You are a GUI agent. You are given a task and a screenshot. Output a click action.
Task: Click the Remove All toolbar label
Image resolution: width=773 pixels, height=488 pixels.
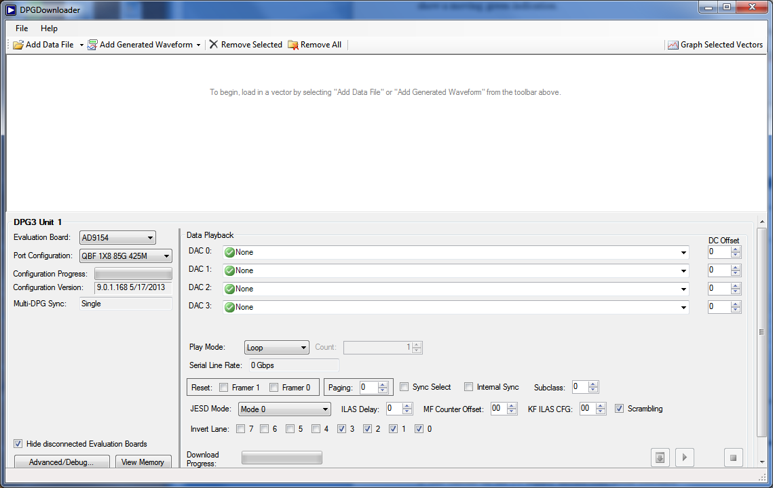pos(321,45)
